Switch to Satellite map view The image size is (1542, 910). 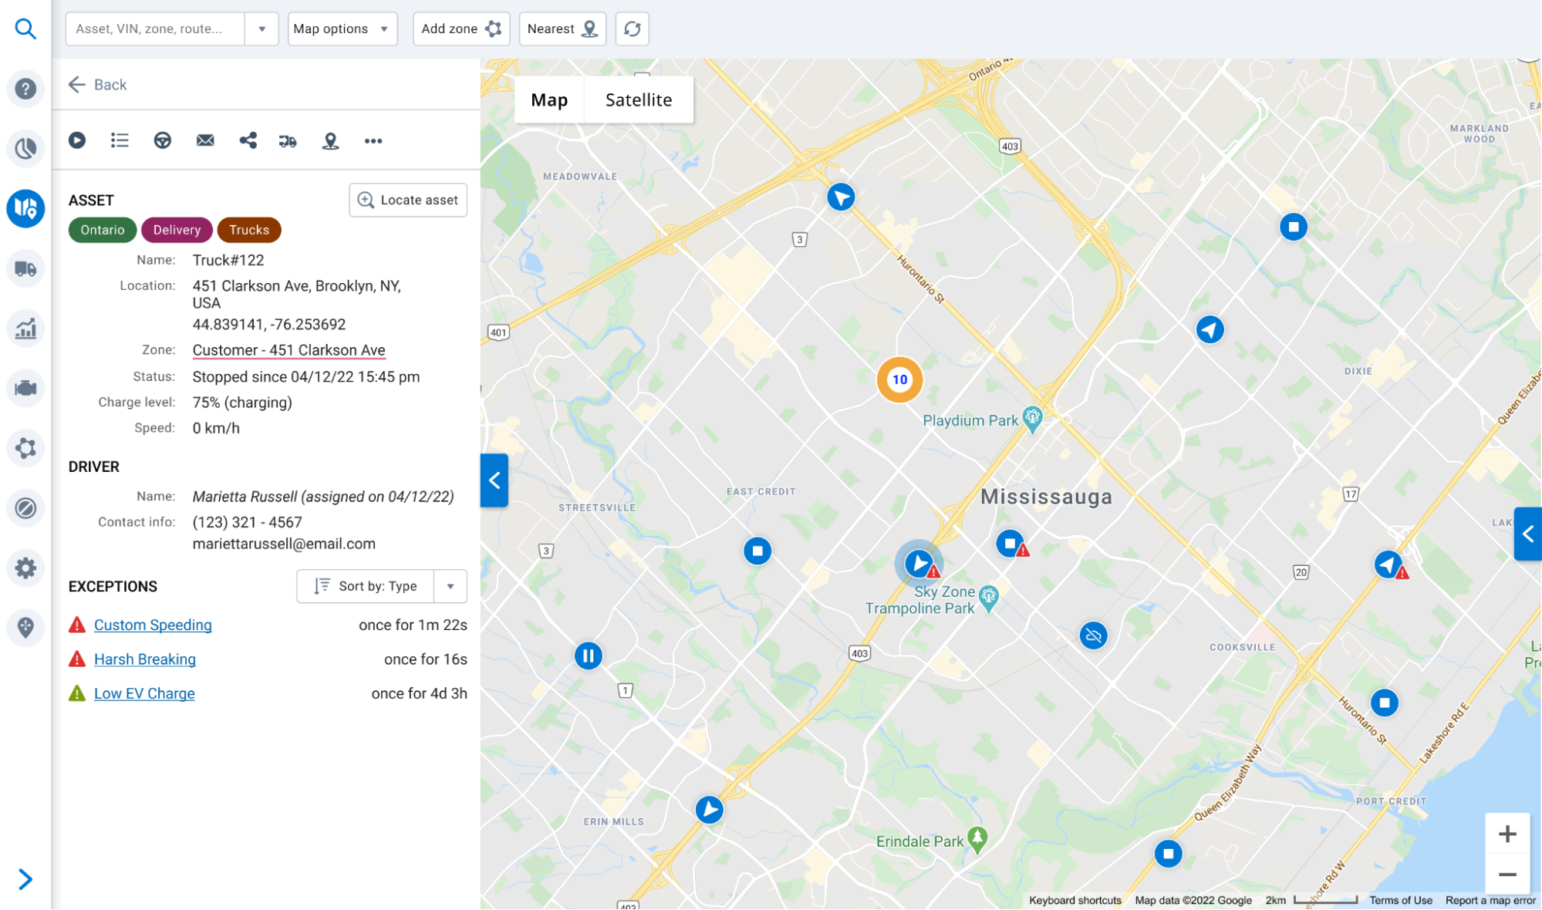(638, 99)
